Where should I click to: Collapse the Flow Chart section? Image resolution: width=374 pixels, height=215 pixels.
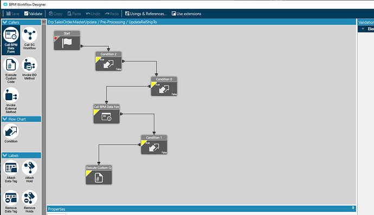(4, 119)
